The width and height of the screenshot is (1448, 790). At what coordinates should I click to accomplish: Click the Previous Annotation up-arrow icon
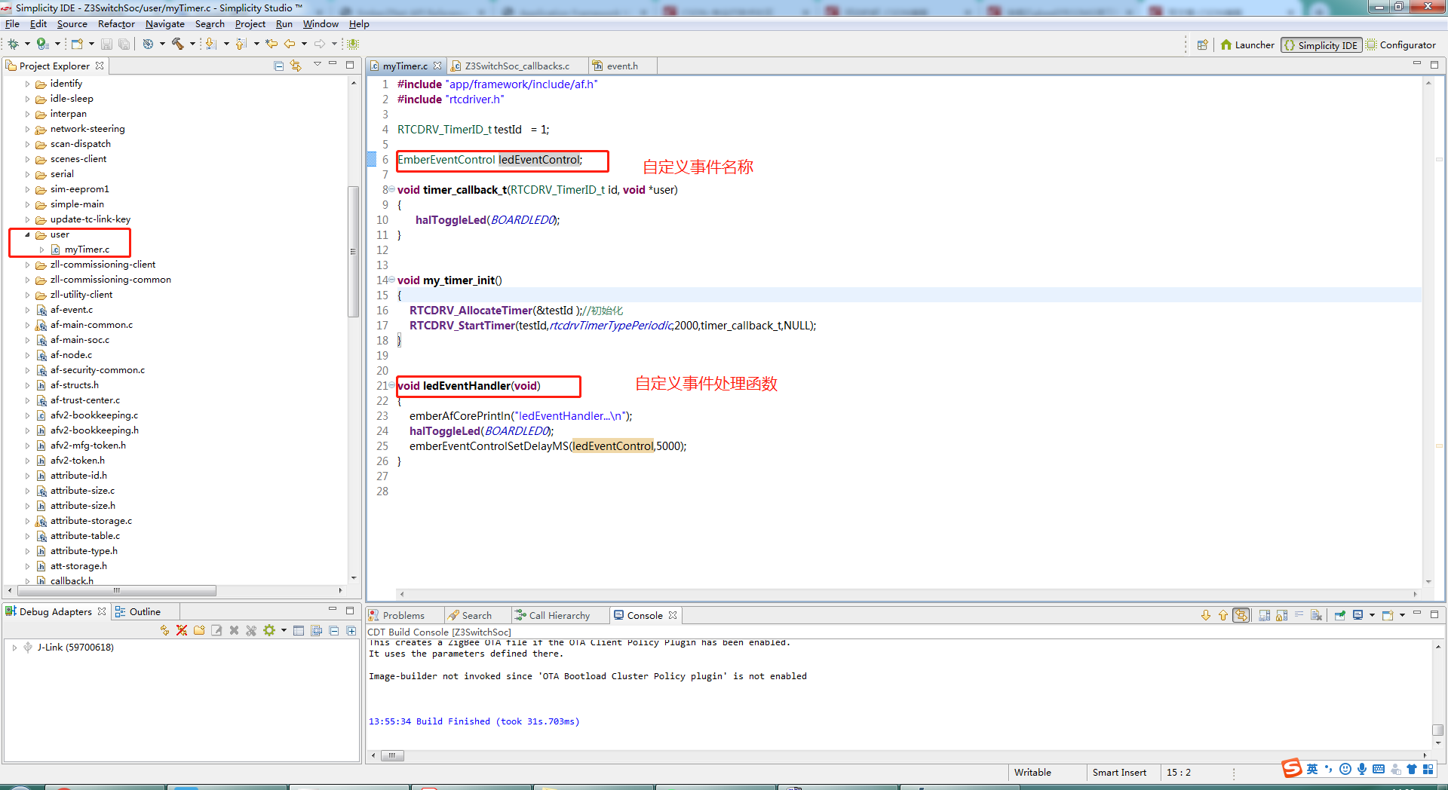[241, 44]
